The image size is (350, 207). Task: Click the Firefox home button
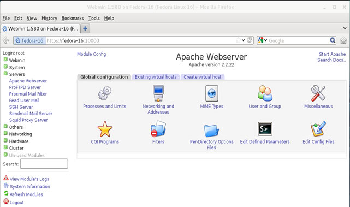pyautogui.click(x=343, y=40)
